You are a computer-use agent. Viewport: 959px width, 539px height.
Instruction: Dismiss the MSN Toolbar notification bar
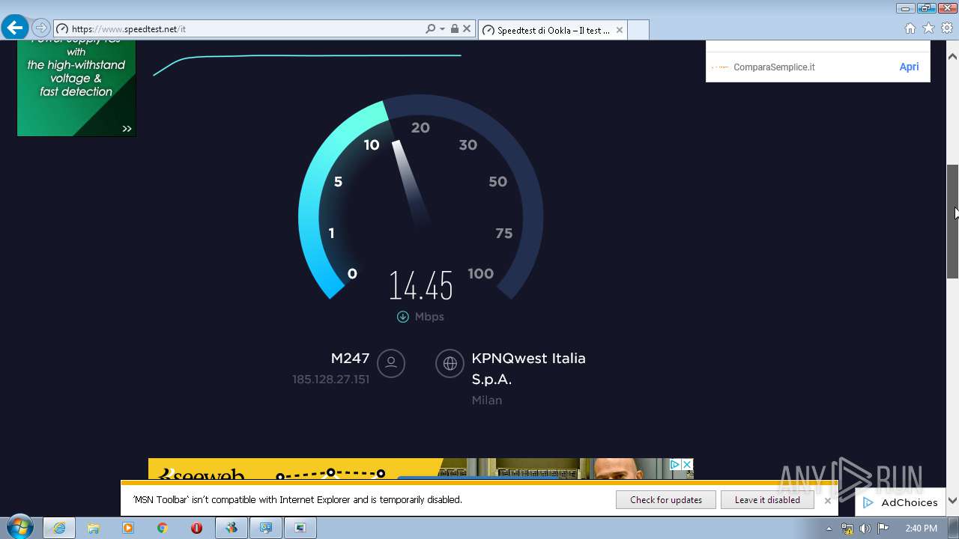(827, 501)
